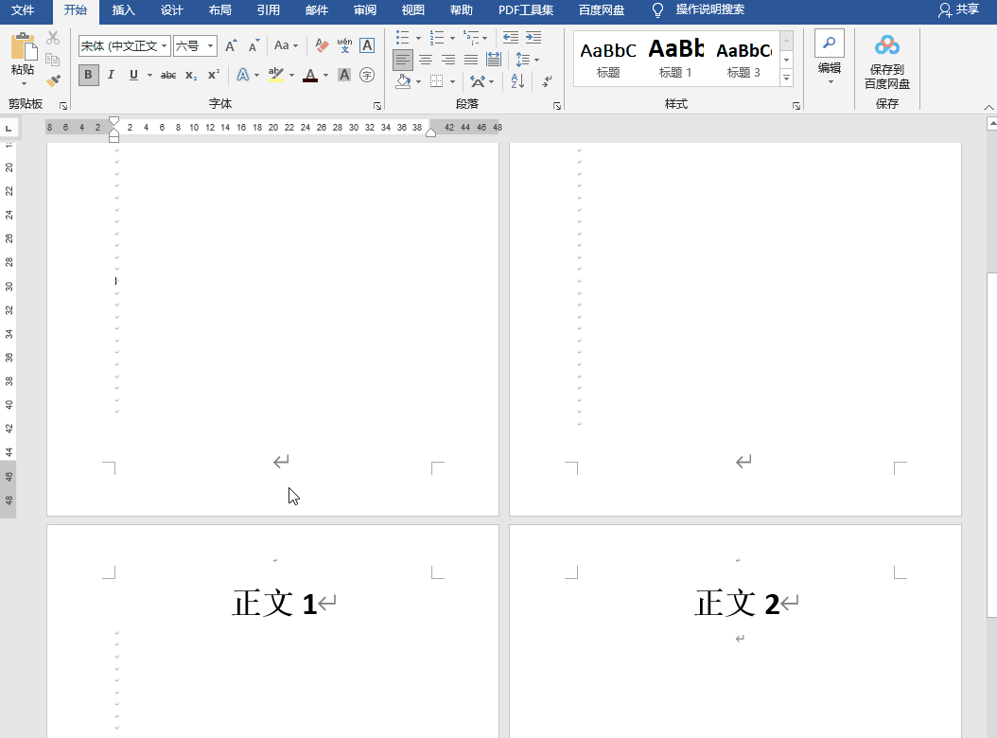Viewport: 997px width, 738px height.
Task: Click the Increase Indent icon
Action: tap(533, 38)
